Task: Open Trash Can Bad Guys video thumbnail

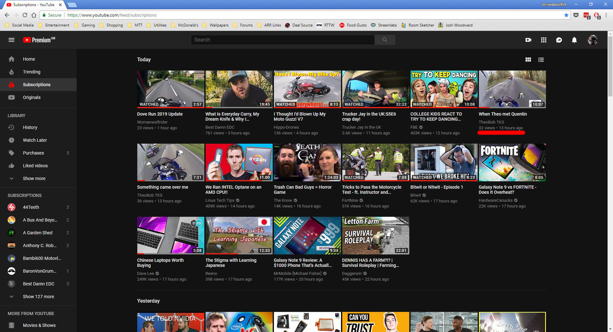Action: pyautogui.click(x=307, y=162)
